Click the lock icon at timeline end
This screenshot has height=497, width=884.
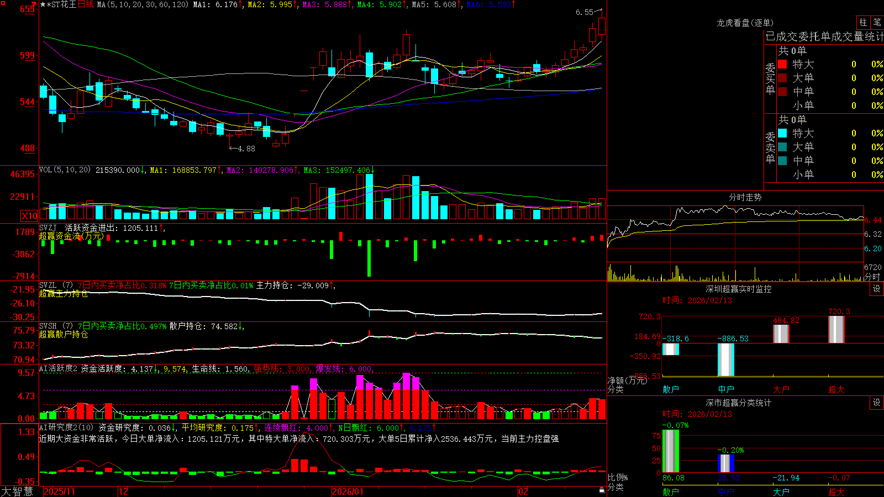point(602,490)
